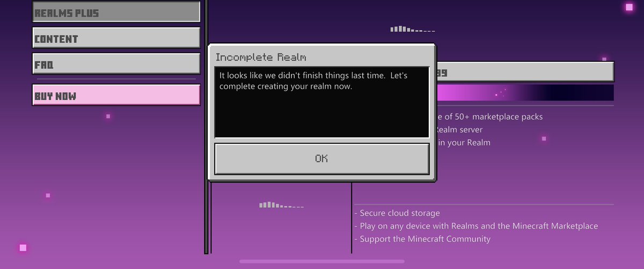Click 'Play on any device with Realms' line

pyautogui.click(x=476, y=226)
